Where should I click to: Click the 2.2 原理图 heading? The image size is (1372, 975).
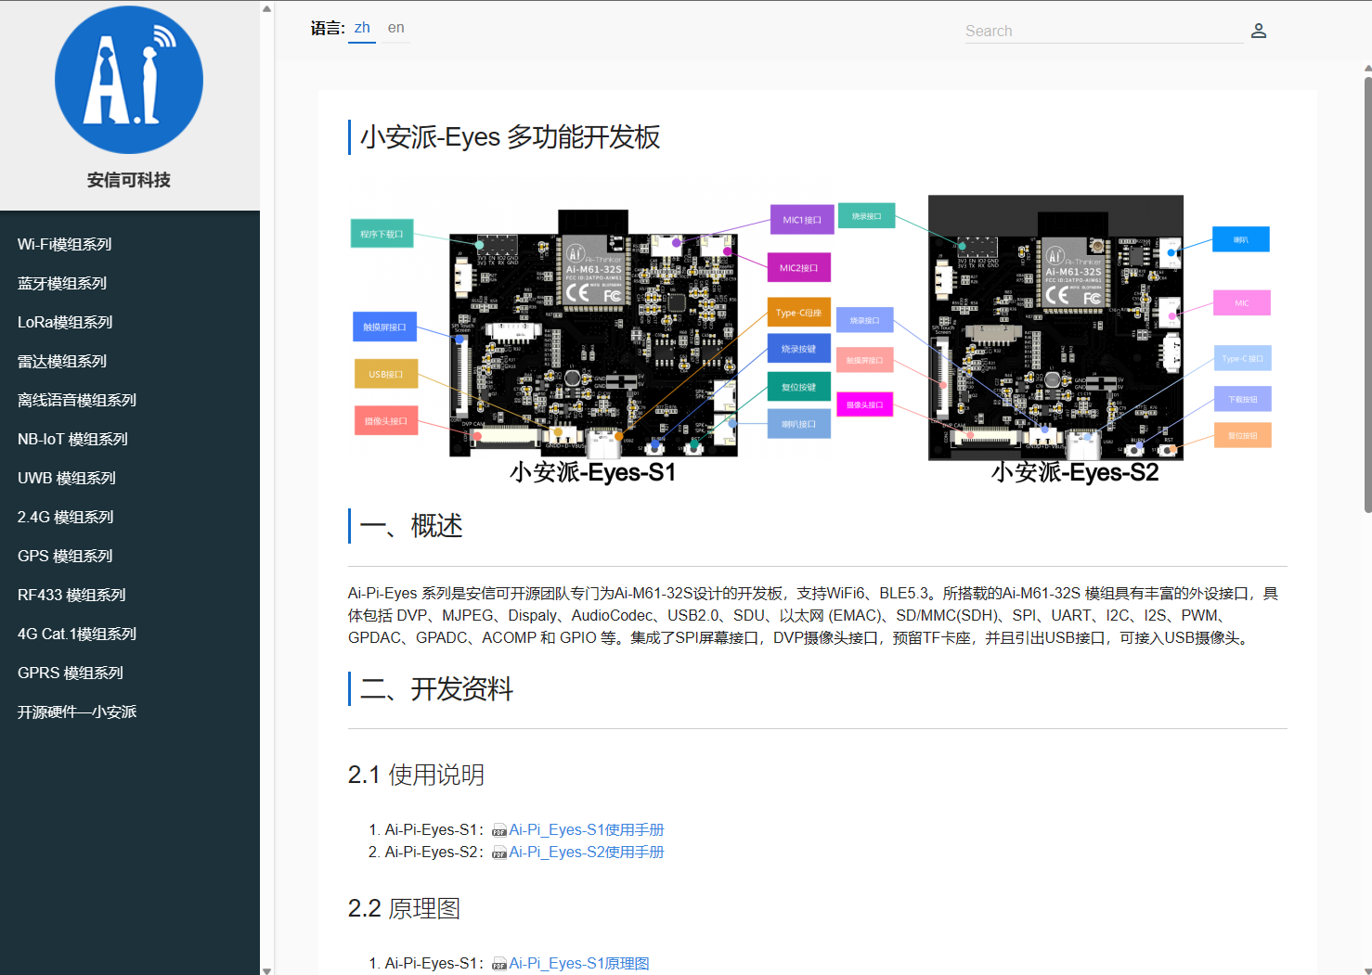coord(404,908)
